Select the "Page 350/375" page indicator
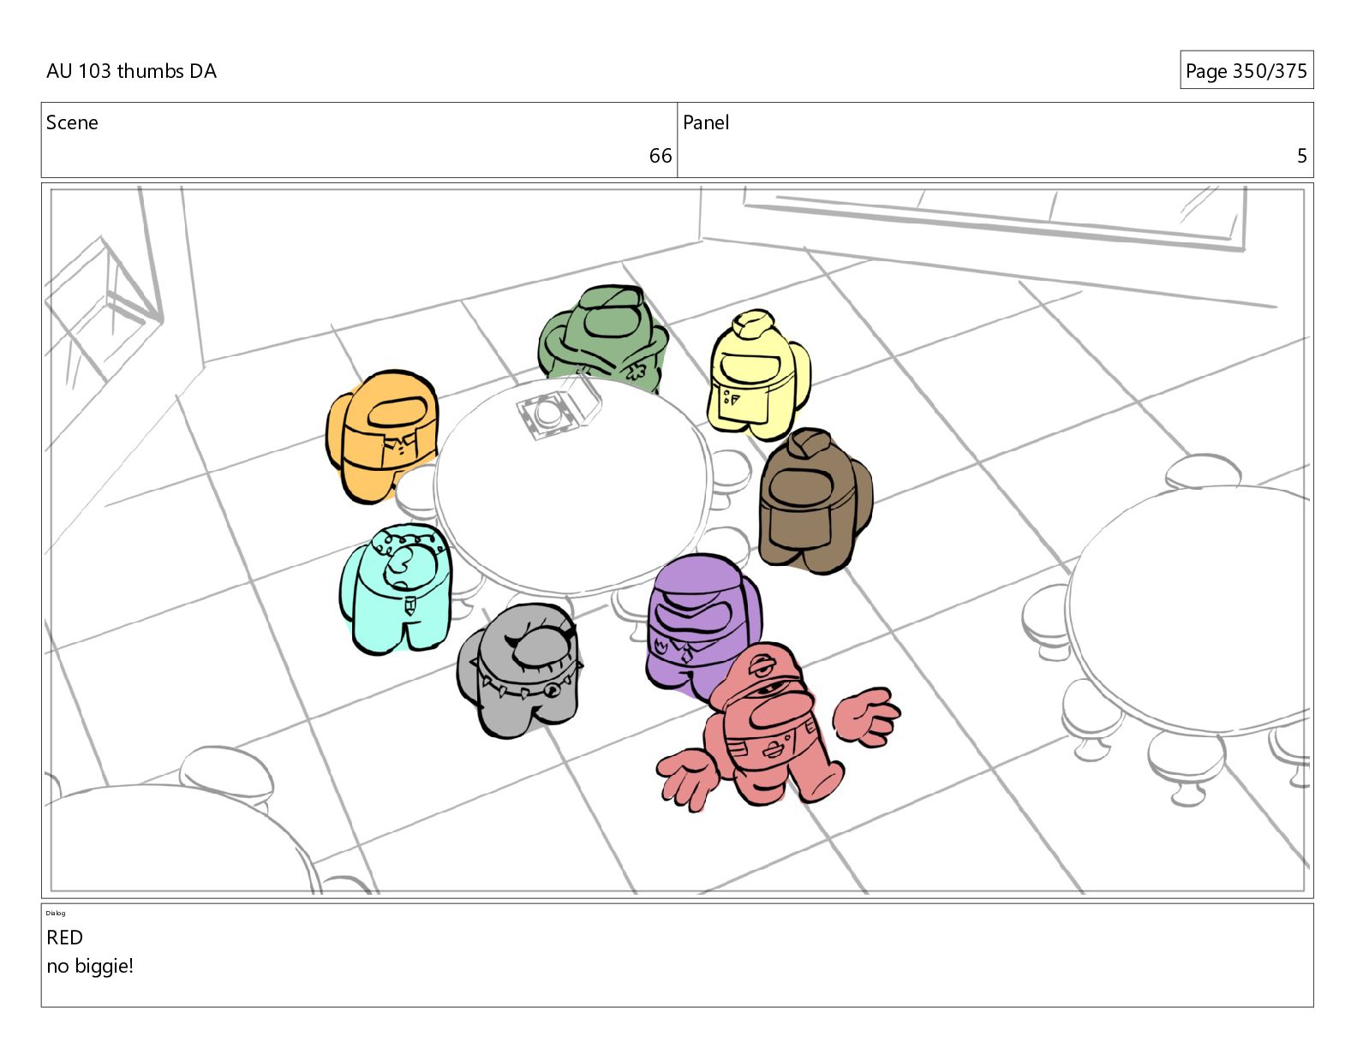This screenshot has height=1048, width=1357. [x=1246, y=71]
